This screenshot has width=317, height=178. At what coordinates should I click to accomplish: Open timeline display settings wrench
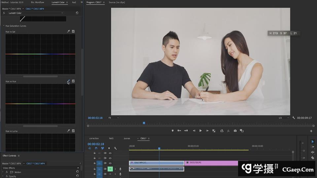[x=115, y=148]
